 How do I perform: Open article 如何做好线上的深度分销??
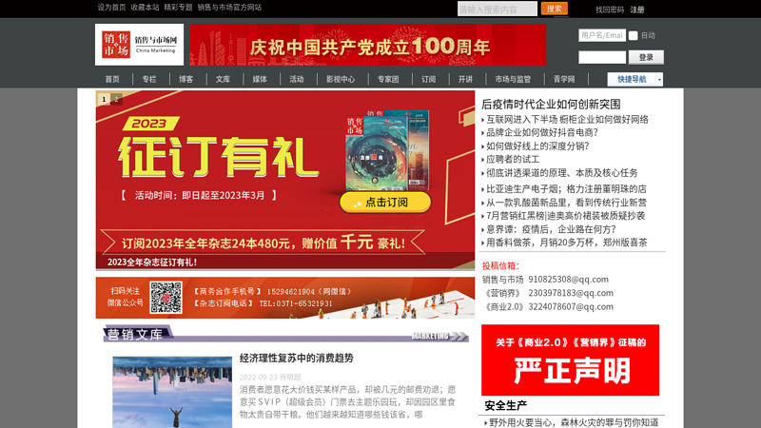(x=537, y=146)
